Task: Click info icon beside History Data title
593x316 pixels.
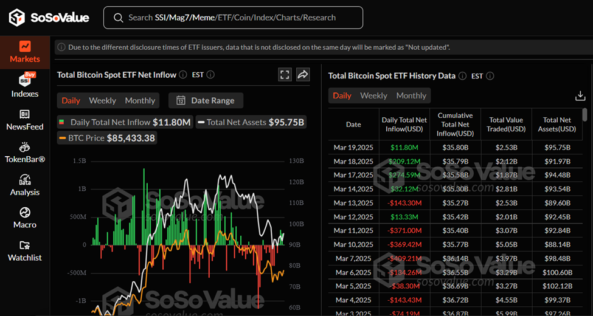Action: (462, 76)
